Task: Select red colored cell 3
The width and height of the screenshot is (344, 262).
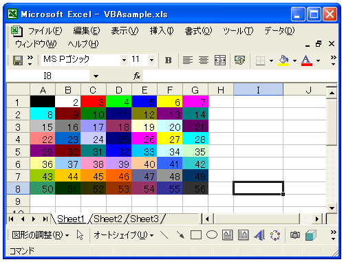Action: [94, 102]
